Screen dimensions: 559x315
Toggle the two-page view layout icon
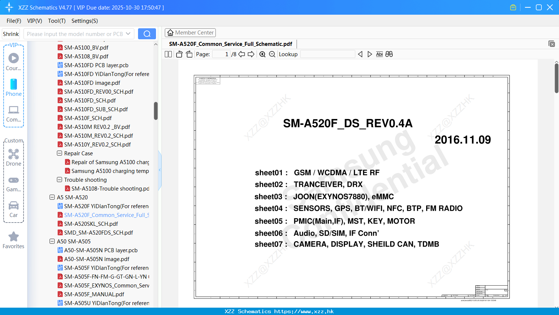coord(168,54)
